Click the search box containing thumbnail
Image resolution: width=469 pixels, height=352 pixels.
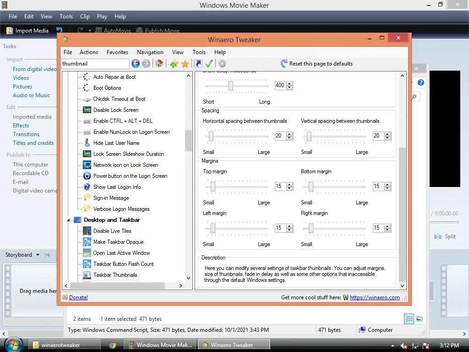point(95,63)
